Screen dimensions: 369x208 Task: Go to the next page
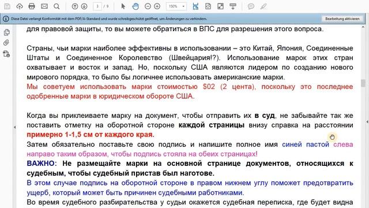[x=84, y=6]
